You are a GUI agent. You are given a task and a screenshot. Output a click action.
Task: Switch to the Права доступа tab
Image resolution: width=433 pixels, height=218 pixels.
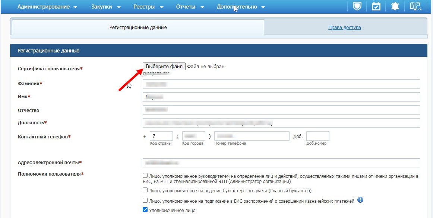click(344, 28)
